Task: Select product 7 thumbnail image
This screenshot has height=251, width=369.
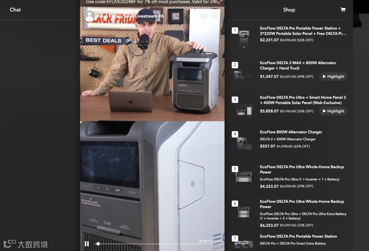Action: tap(244, 245)
